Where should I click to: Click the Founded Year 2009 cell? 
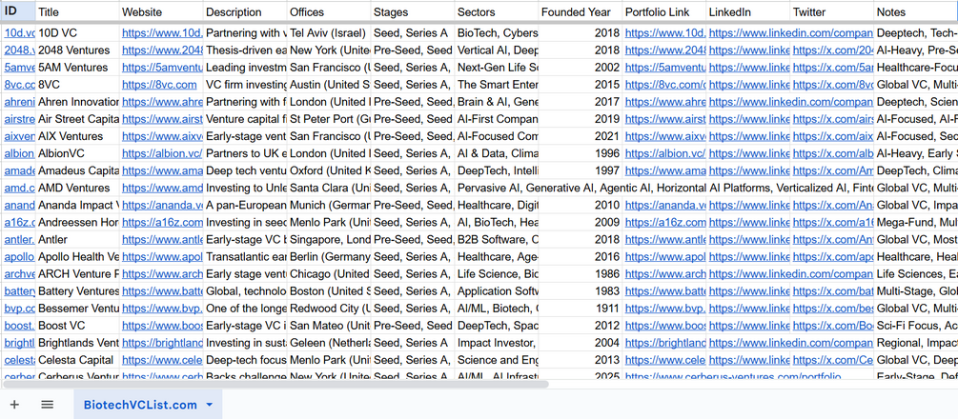pyautogui.click(x=581, y=222)
